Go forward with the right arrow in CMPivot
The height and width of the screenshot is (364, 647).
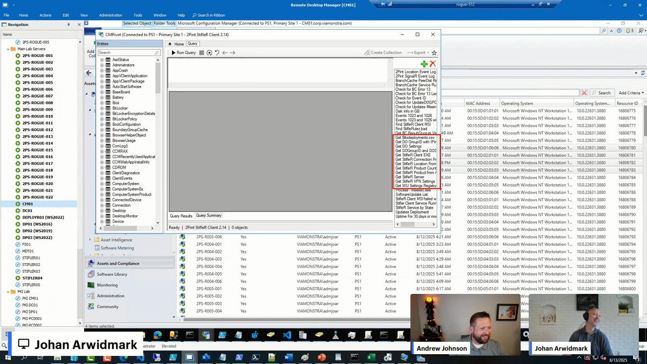[x=232, y=53]
